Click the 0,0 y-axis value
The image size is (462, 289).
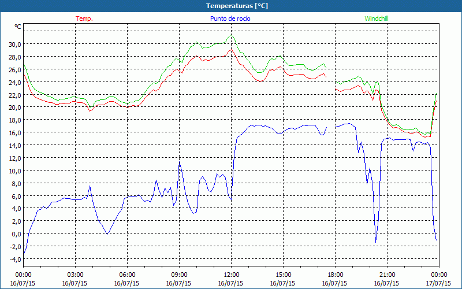(16, 234)
